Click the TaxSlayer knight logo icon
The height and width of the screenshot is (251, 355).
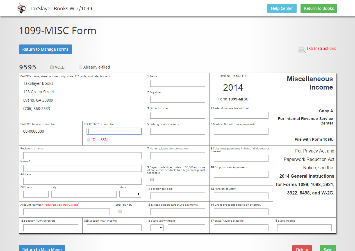click(22, 8)
